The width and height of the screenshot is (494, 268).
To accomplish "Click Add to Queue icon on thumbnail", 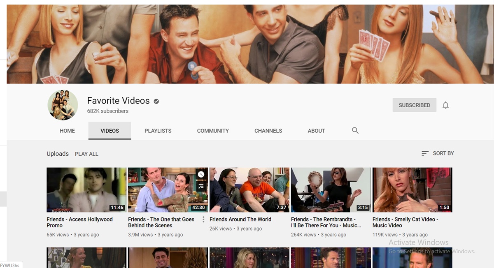I will click(x=201, y=186).
